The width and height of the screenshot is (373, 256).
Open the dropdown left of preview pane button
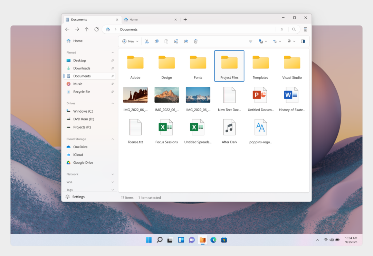click(291, 41)
